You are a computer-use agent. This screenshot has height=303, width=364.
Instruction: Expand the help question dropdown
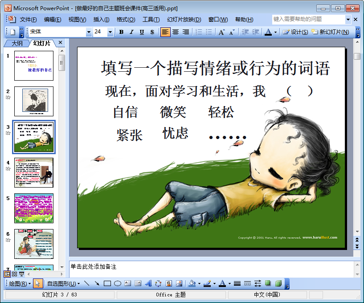pyautogui.click(x=348, y=20)
